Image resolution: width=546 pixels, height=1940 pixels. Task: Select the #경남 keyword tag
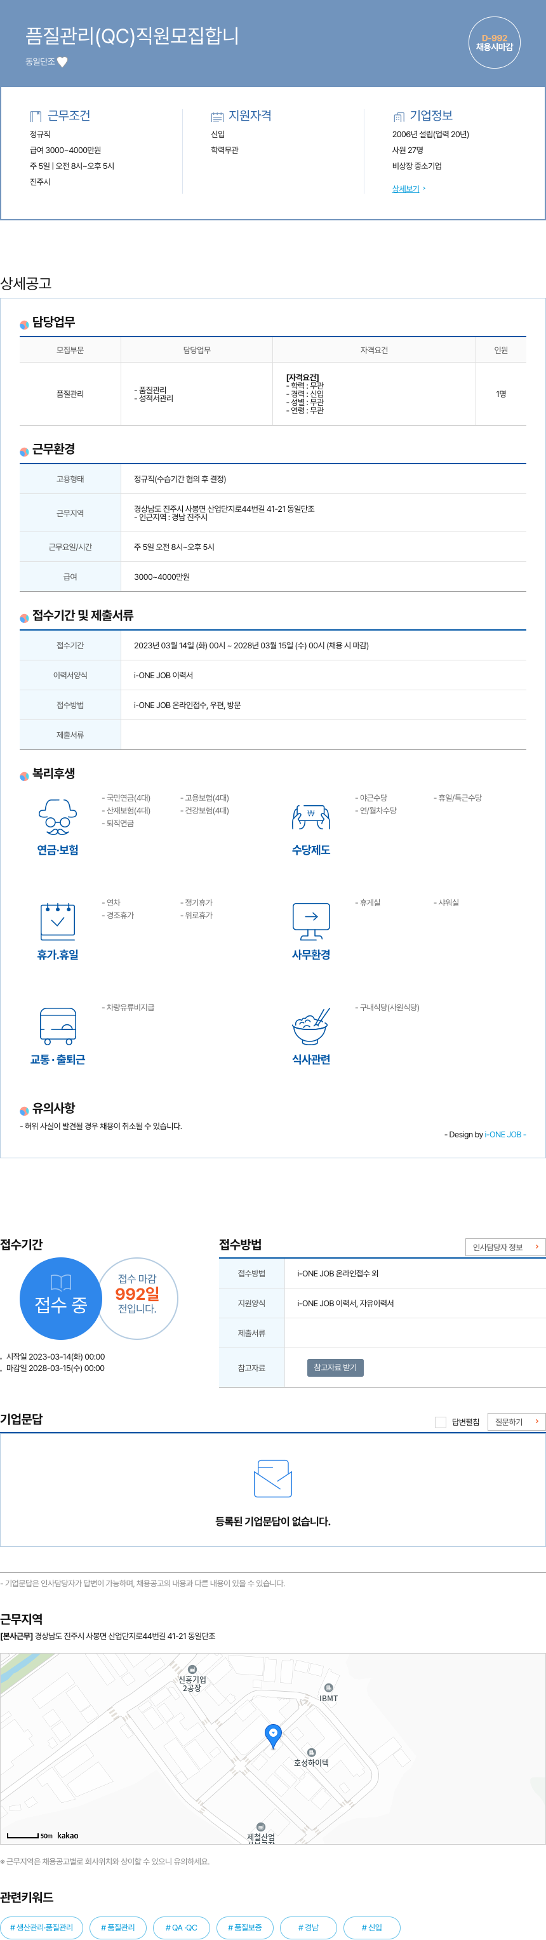[308, 1927]
